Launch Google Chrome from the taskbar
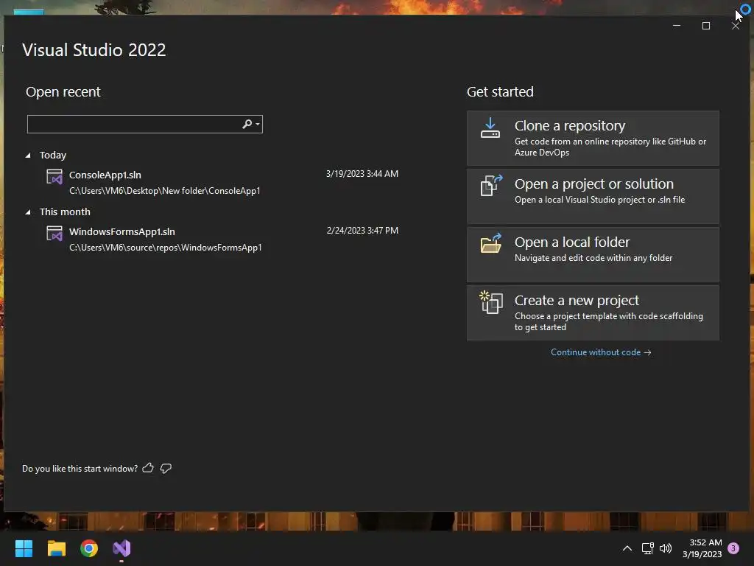 click(89, 548)
